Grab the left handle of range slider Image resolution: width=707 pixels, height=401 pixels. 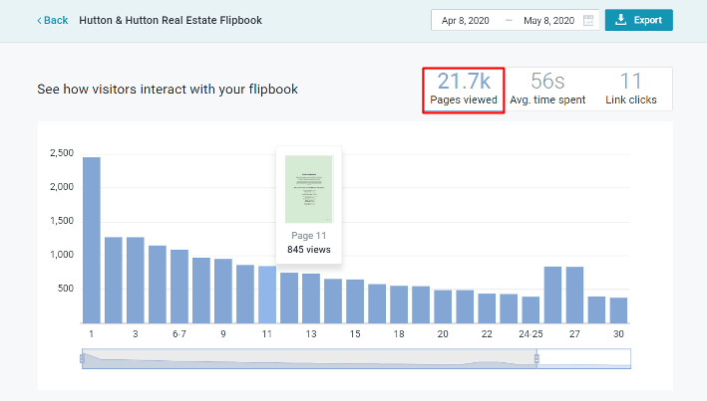pos(82,358)
